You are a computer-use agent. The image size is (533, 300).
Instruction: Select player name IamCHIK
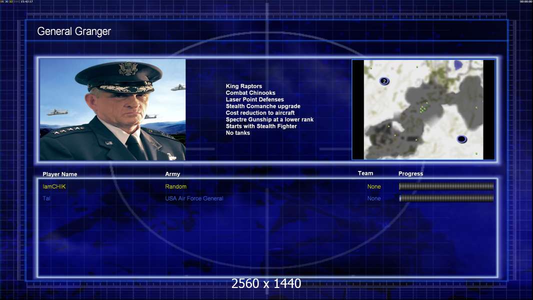[x=54, y=186]
